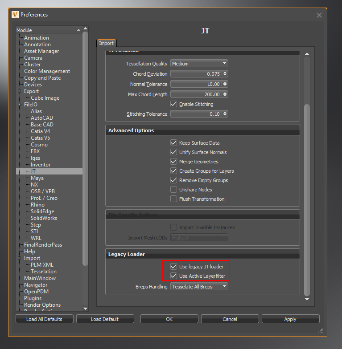Click Load All Defaults button
This screenshot has width=342, height=349.
coord(45,319)
